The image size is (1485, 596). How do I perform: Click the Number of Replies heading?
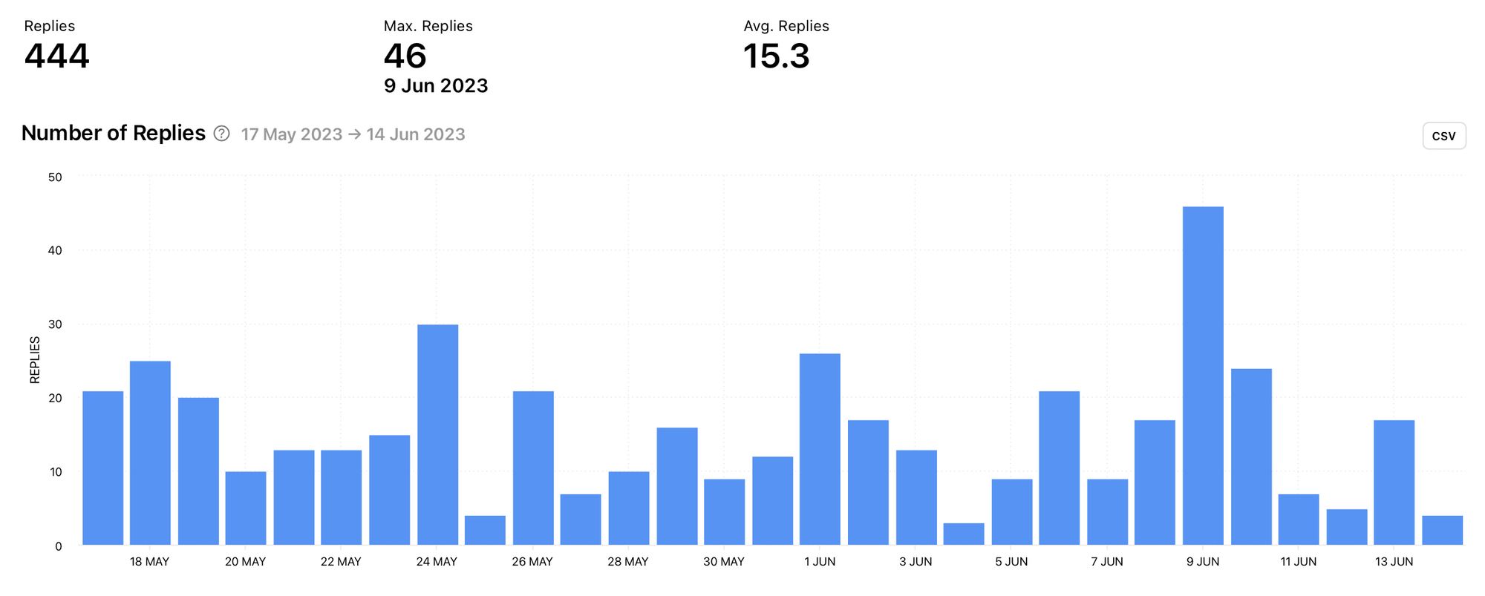coord(114,133)
